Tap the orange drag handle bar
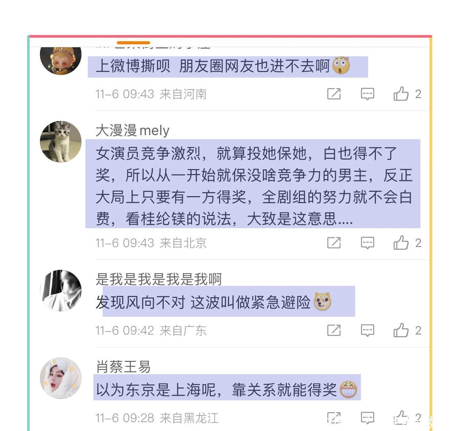The image size is (458, 431). point(133,43)
